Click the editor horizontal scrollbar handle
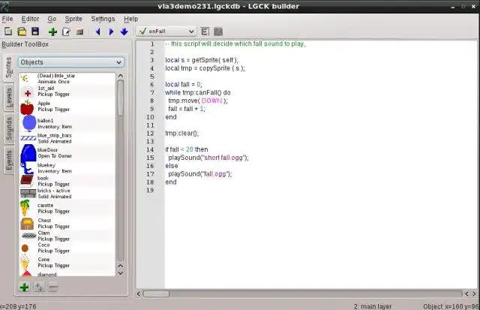The width and height of the screenshot is (480, 310). pos(156,293)
